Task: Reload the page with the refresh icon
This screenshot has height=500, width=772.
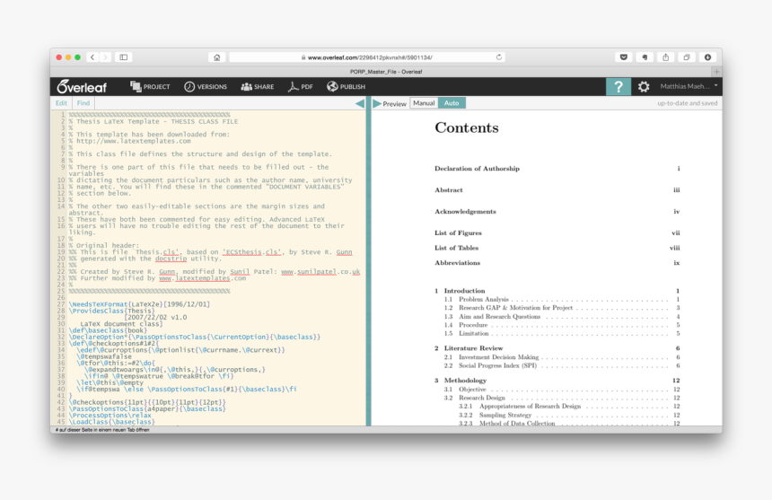Action: pos(499,57)
